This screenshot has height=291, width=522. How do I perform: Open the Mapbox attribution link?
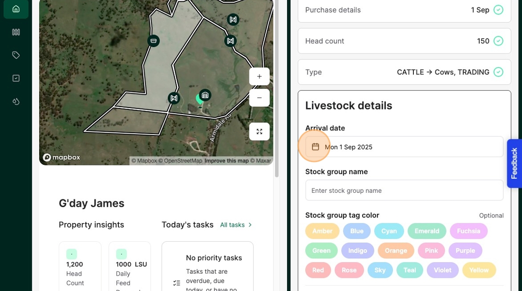[144, 161]
